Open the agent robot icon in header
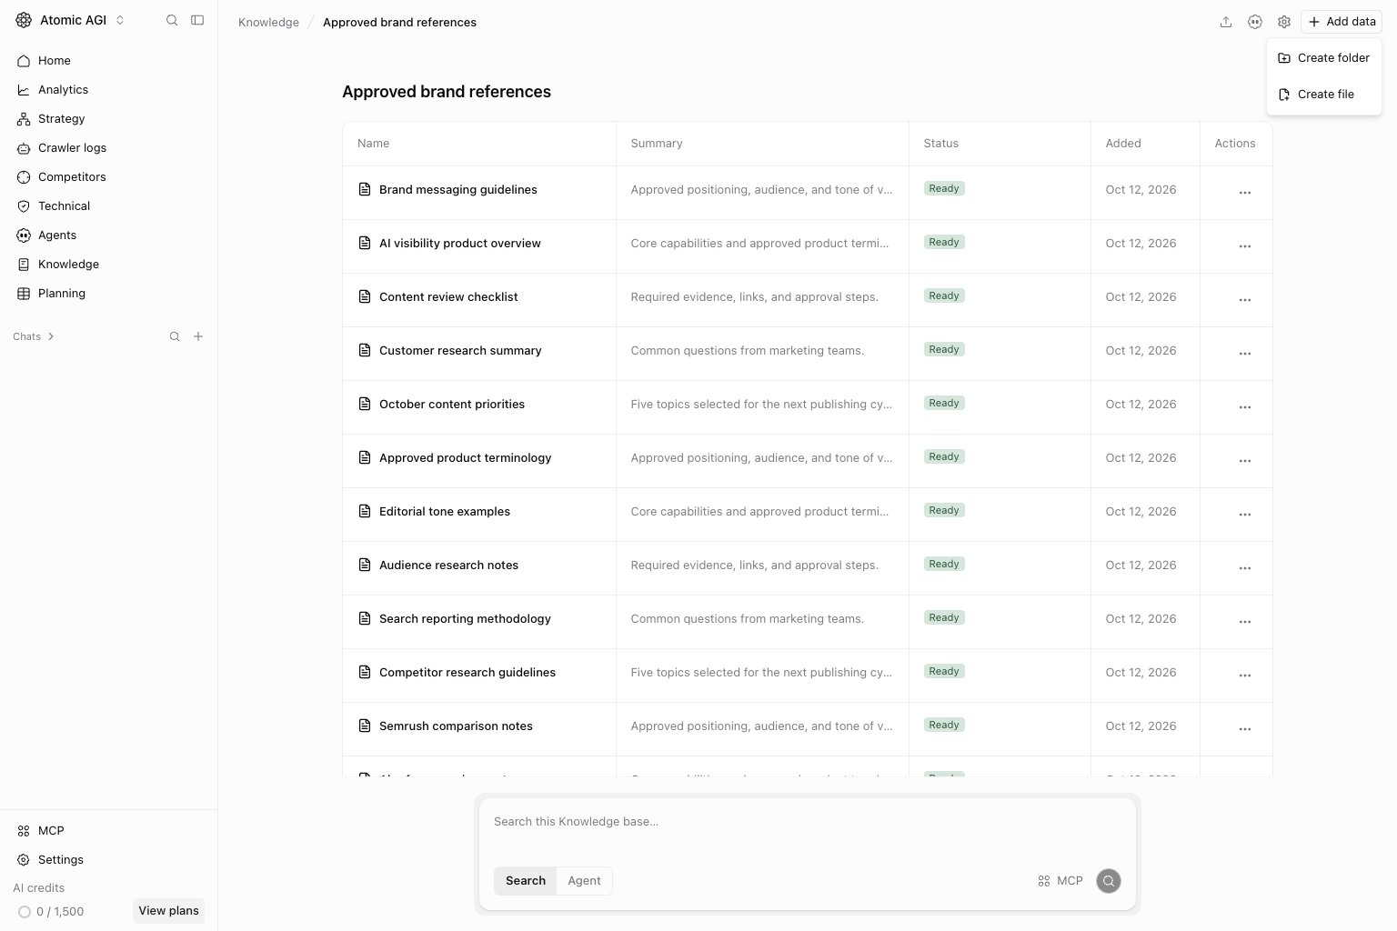 pos(1255,22)
